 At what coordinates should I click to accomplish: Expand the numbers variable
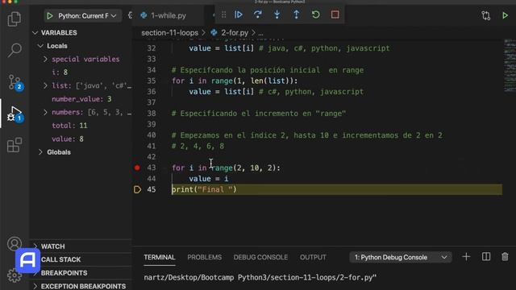click(x=45, y=113)
